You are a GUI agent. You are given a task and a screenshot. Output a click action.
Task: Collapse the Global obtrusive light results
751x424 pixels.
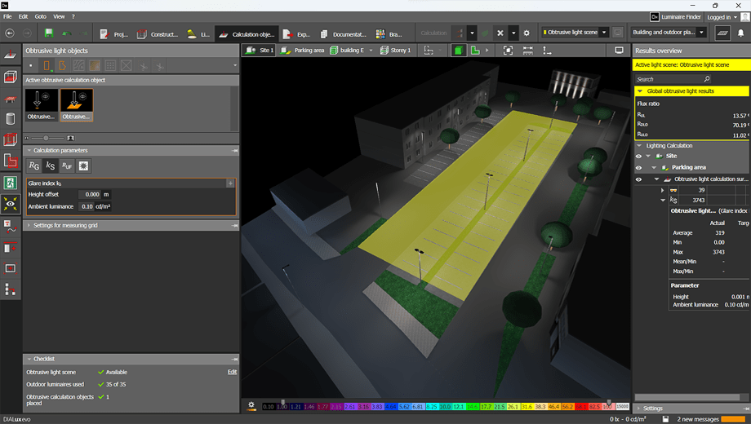point(640,91)
